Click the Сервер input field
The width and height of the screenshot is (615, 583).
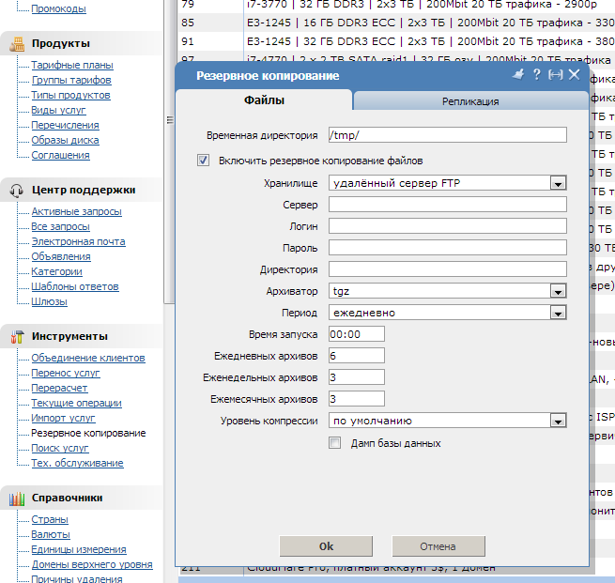pos(448,205)
